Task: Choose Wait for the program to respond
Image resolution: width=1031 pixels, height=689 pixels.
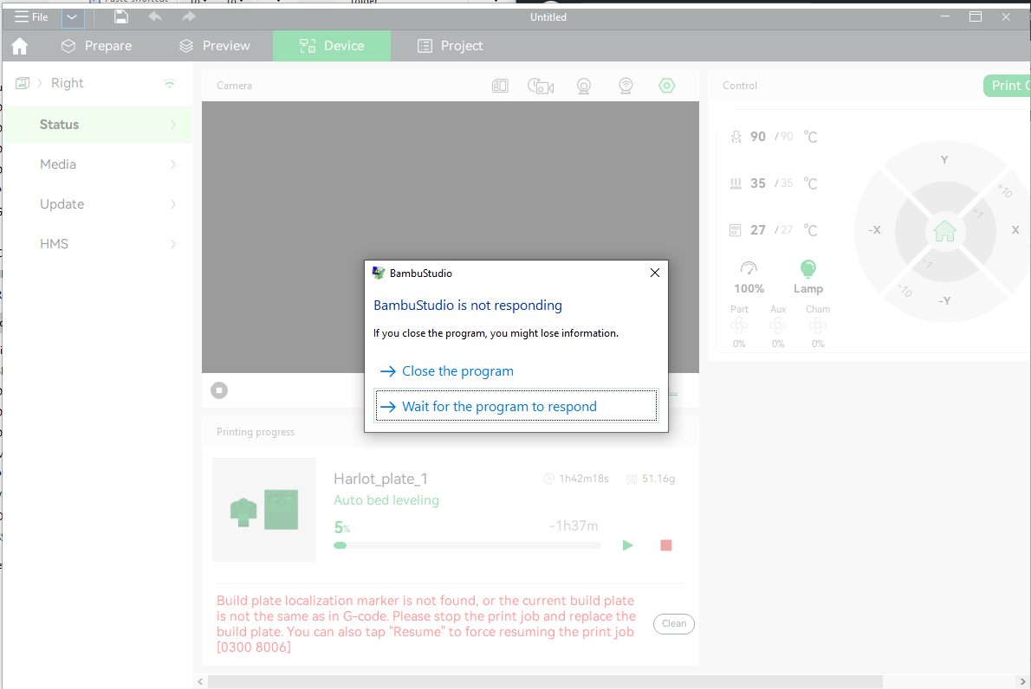Action: 516,407
